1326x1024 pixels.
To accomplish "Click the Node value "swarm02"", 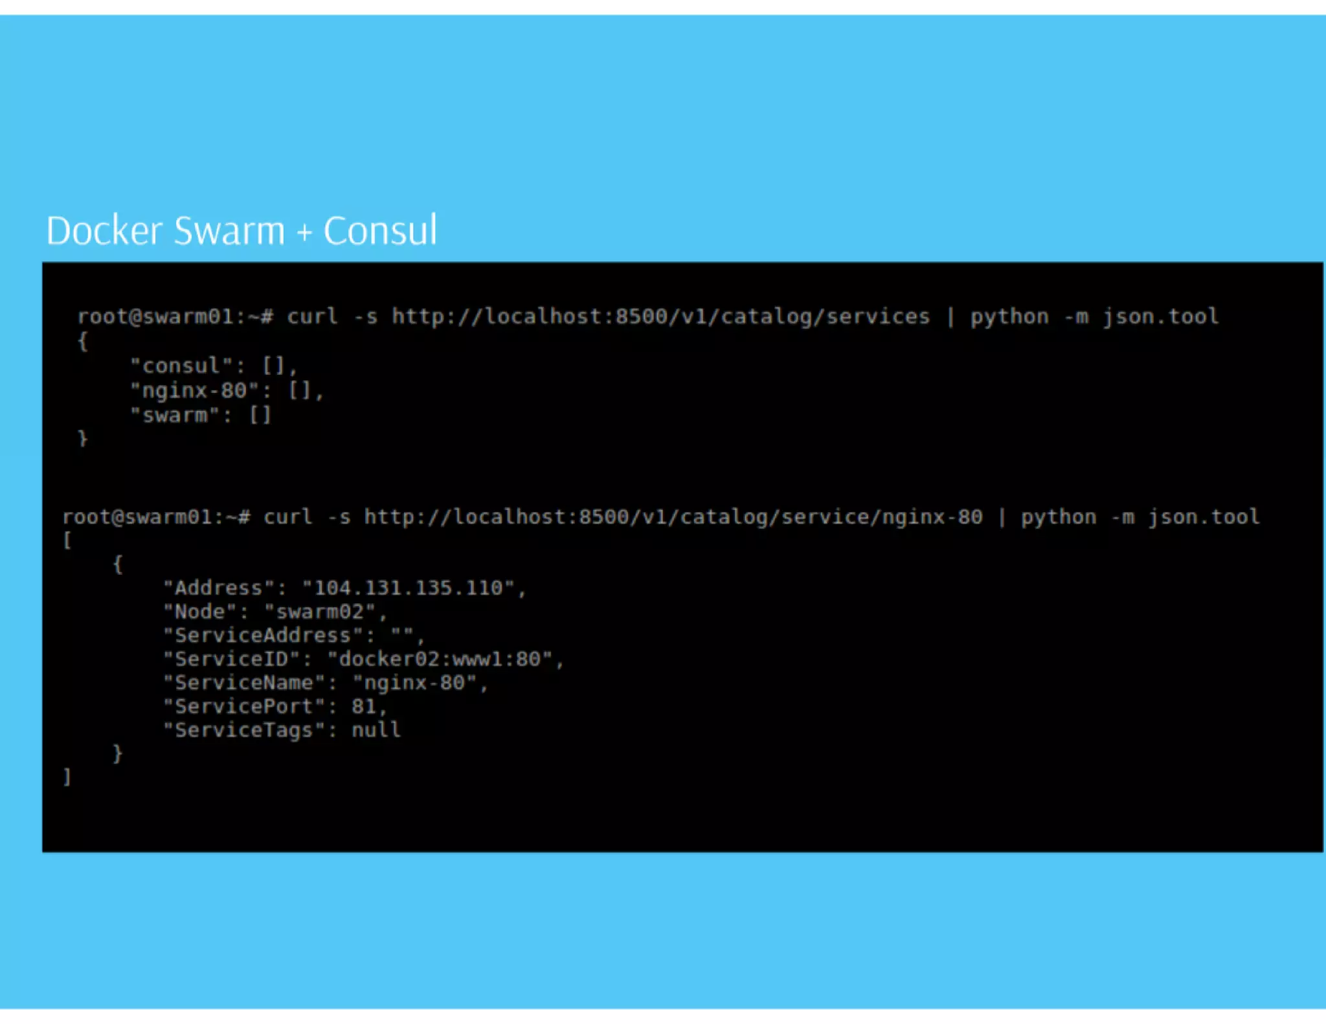I will [x=320, y=612].
